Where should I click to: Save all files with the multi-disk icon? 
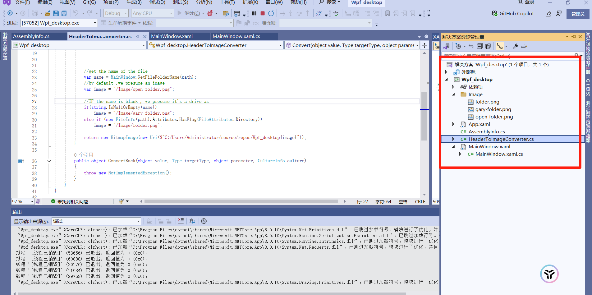(x=64, y=13)
